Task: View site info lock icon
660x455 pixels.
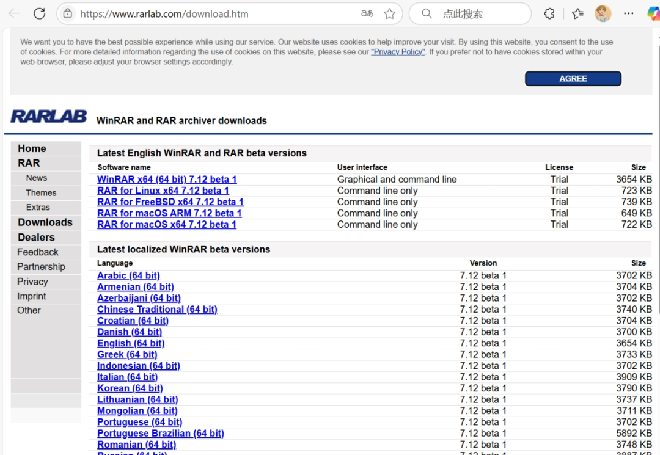Action: [x=68, y=13]
